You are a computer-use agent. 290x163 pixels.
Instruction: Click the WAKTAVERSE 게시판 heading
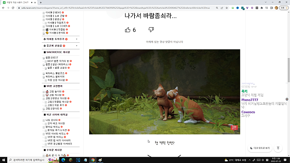[58, 52]
